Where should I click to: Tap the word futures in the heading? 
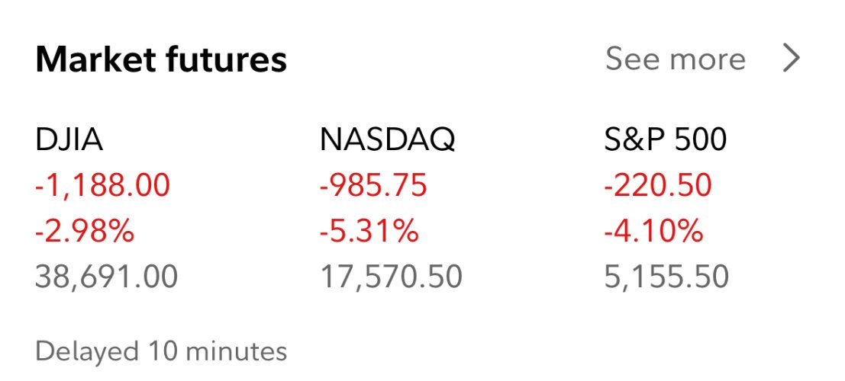(x=227, y=60)
